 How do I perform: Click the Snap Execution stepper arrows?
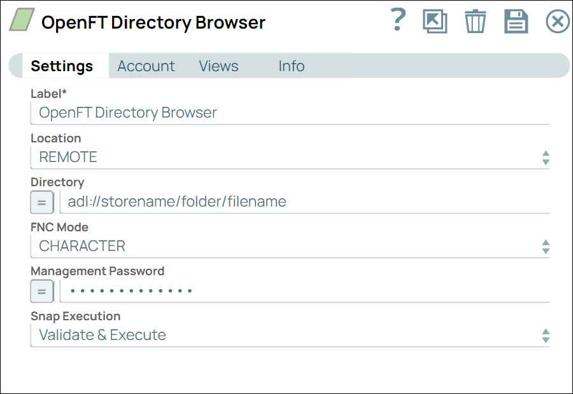[546, 335]
